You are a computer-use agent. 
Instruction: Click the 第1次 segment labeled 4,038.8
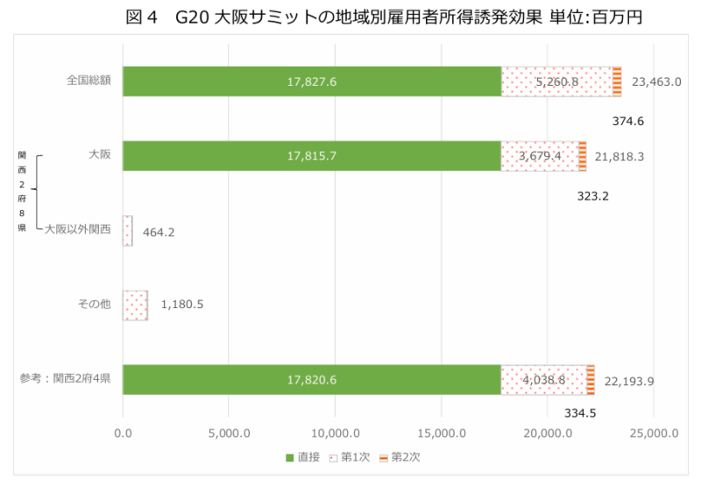click(x=543, y=380)
